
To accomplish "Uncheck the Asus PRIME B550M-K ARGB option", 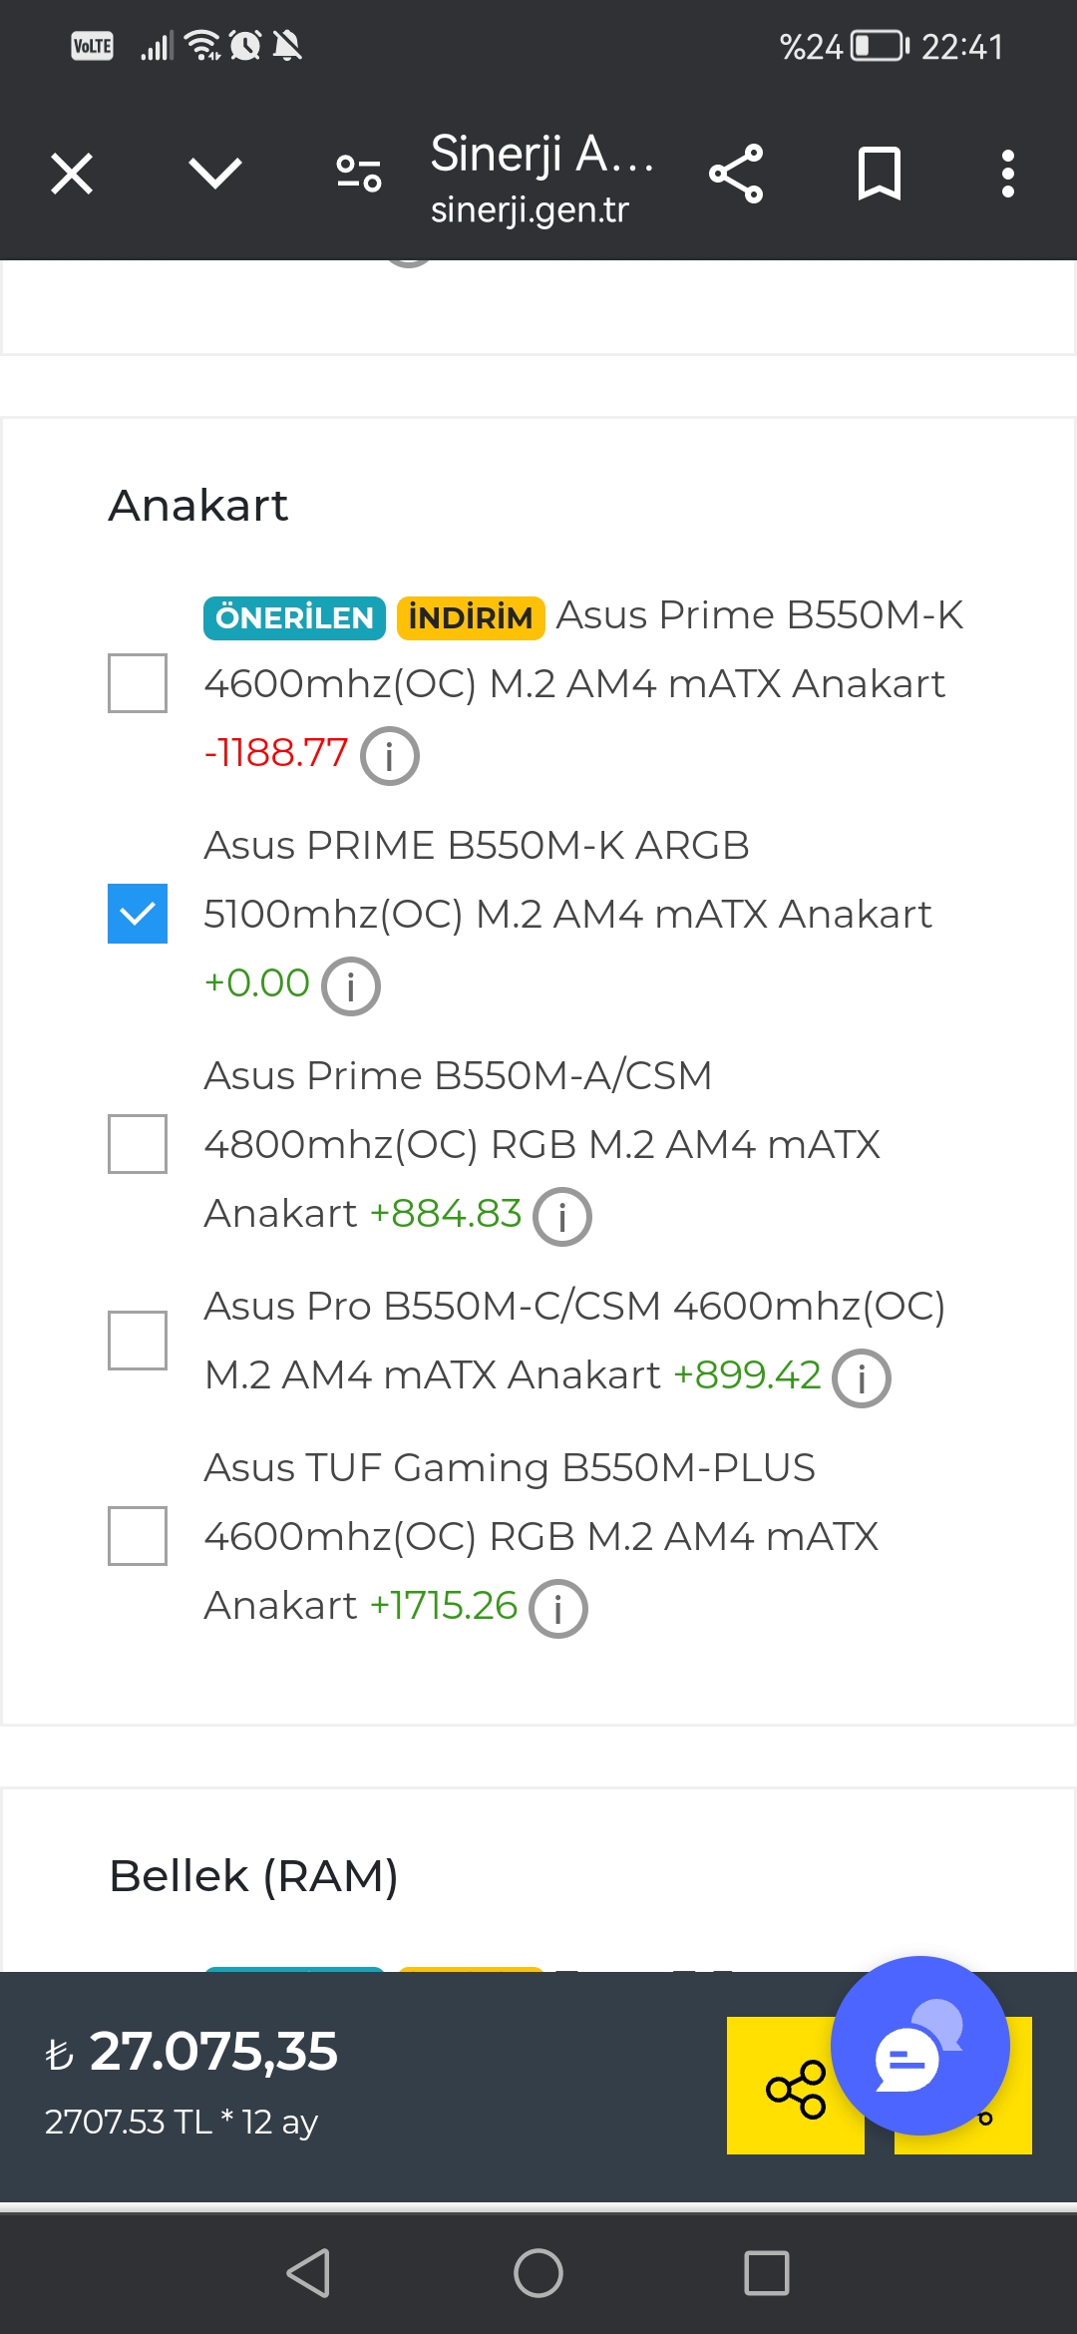I will coord(138,914).
